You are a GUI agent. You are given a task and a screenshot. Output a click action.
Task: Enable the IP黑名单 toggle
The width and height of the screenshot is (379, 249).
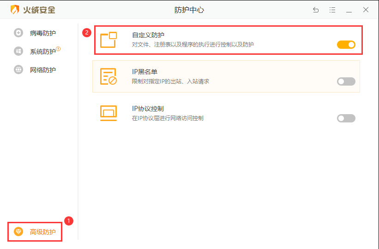(x=346, y=81)
